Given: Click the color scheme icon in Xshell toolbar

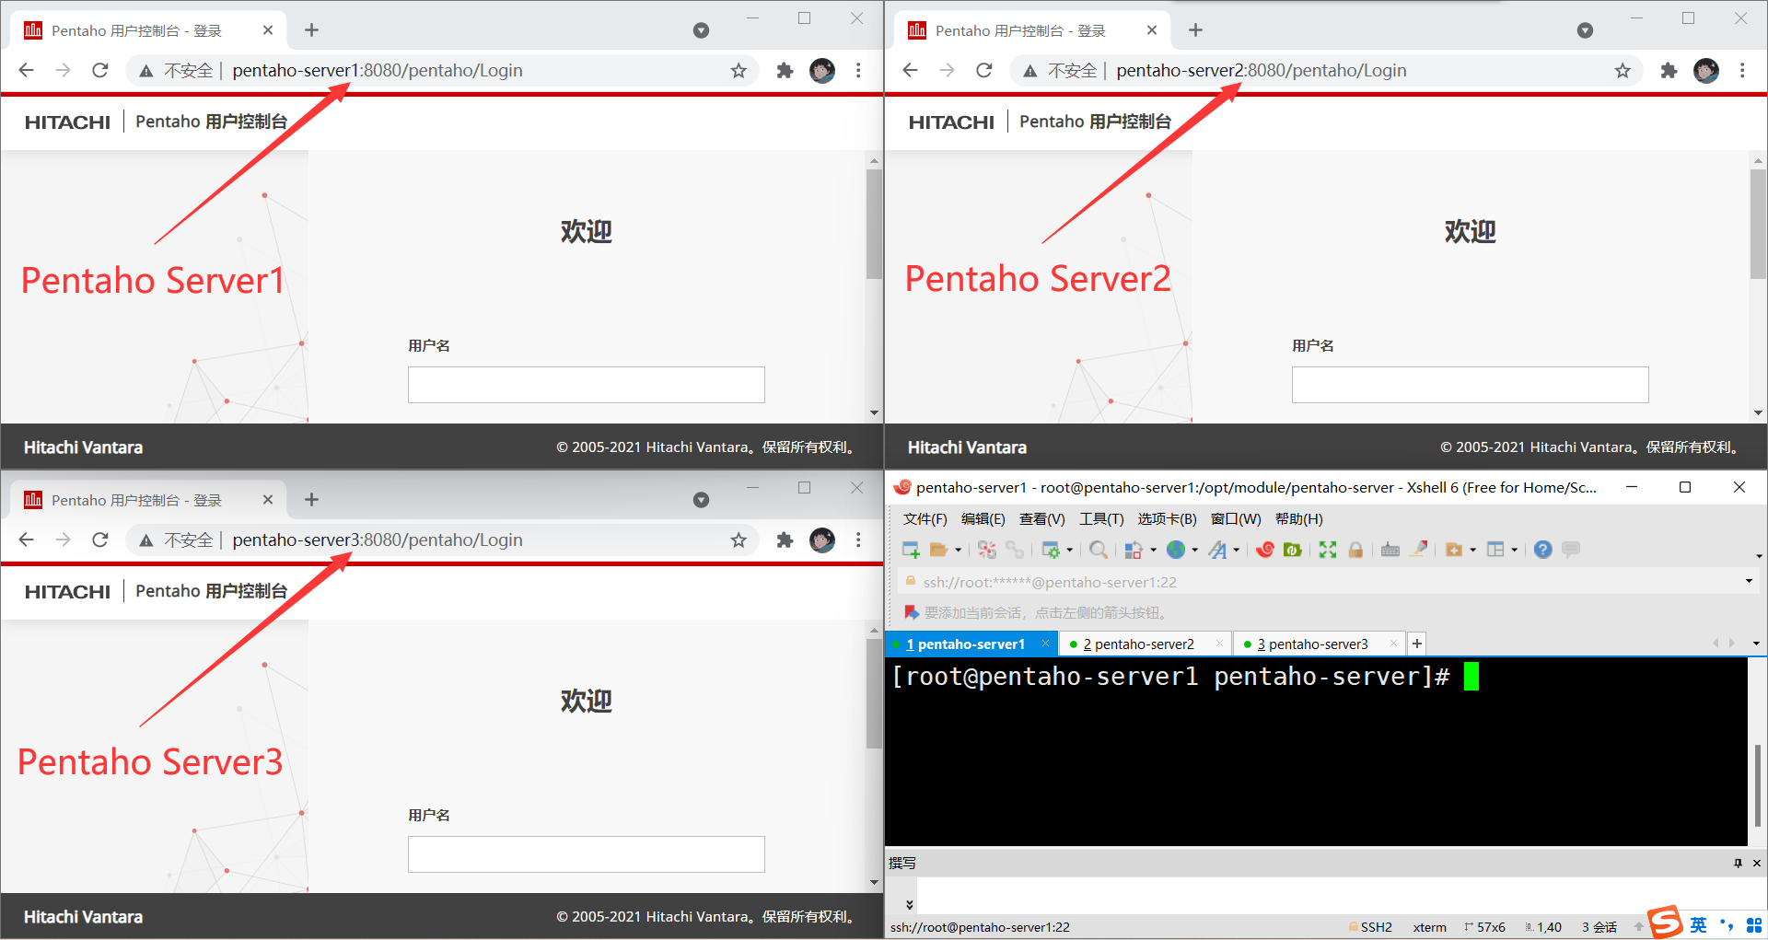Looking at the screenshot, I should (x=1134, y=550).
